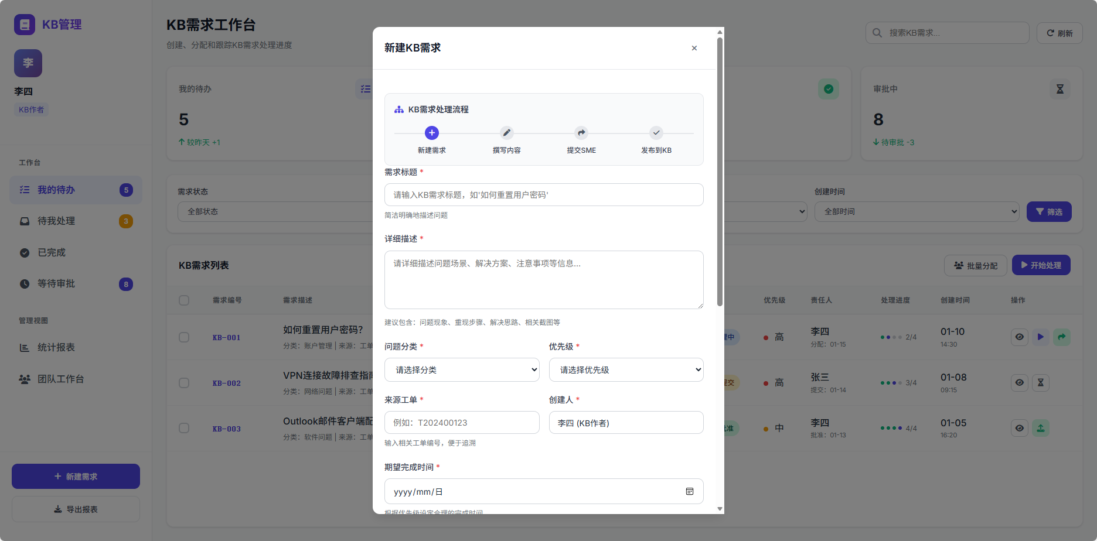Viewport: 1097px width, 541px height.
Task: View details of KB-002 via eye icon
Action: (1020, 382)
